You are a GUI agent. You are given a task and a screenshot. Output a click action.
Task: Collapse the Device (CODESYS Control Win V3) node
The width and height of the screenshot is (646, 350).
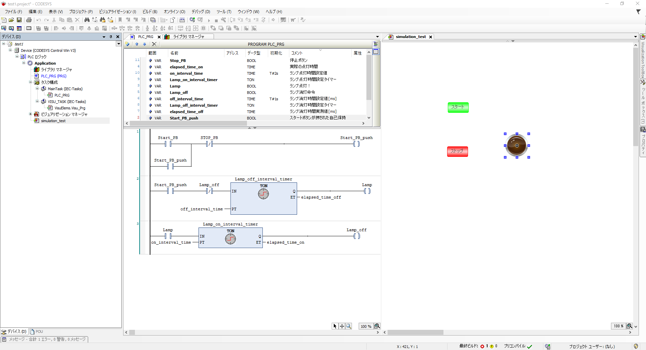[10, 50]
